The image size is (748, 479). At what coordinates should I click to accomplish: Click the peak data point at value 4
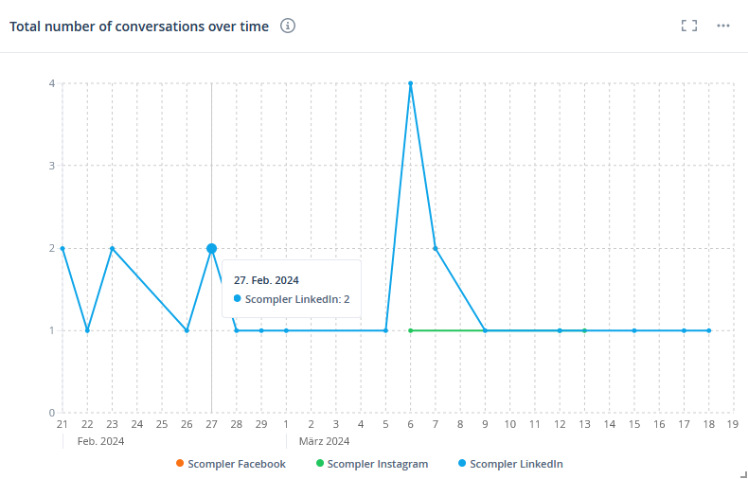pos(410,83)
